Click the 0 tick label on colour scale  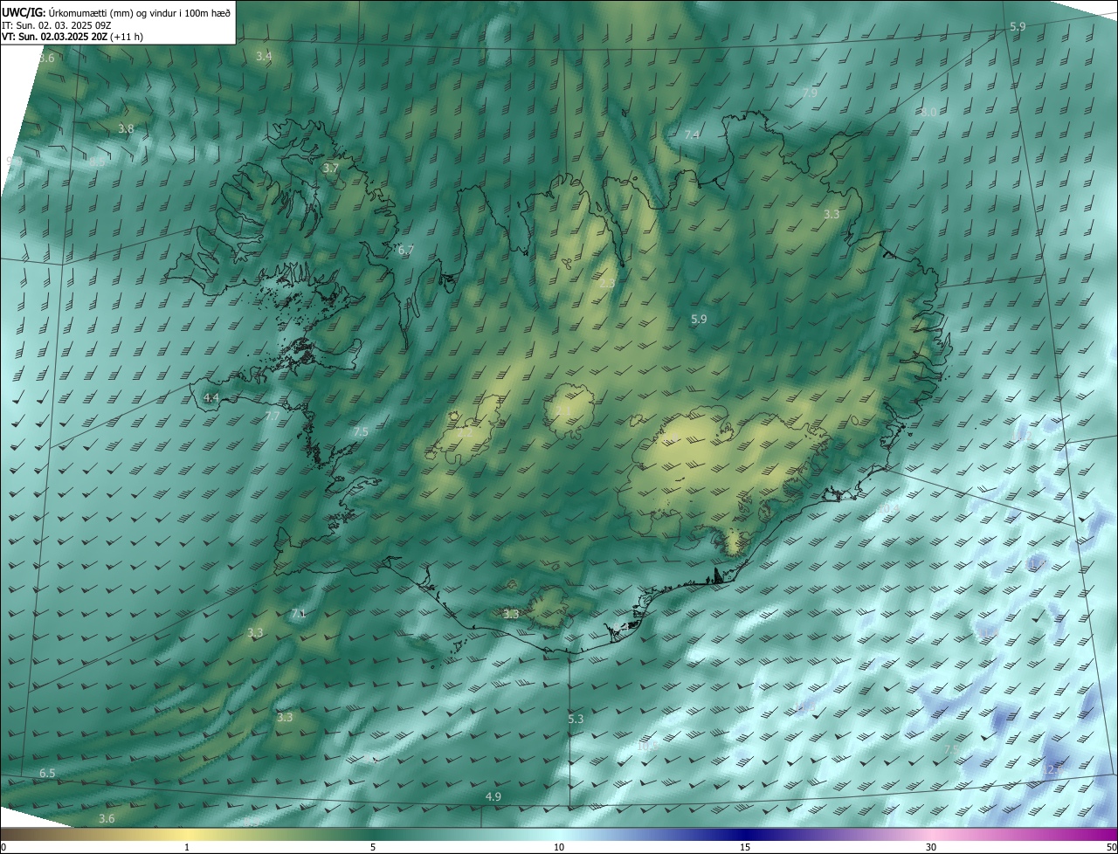pos(3,847)
